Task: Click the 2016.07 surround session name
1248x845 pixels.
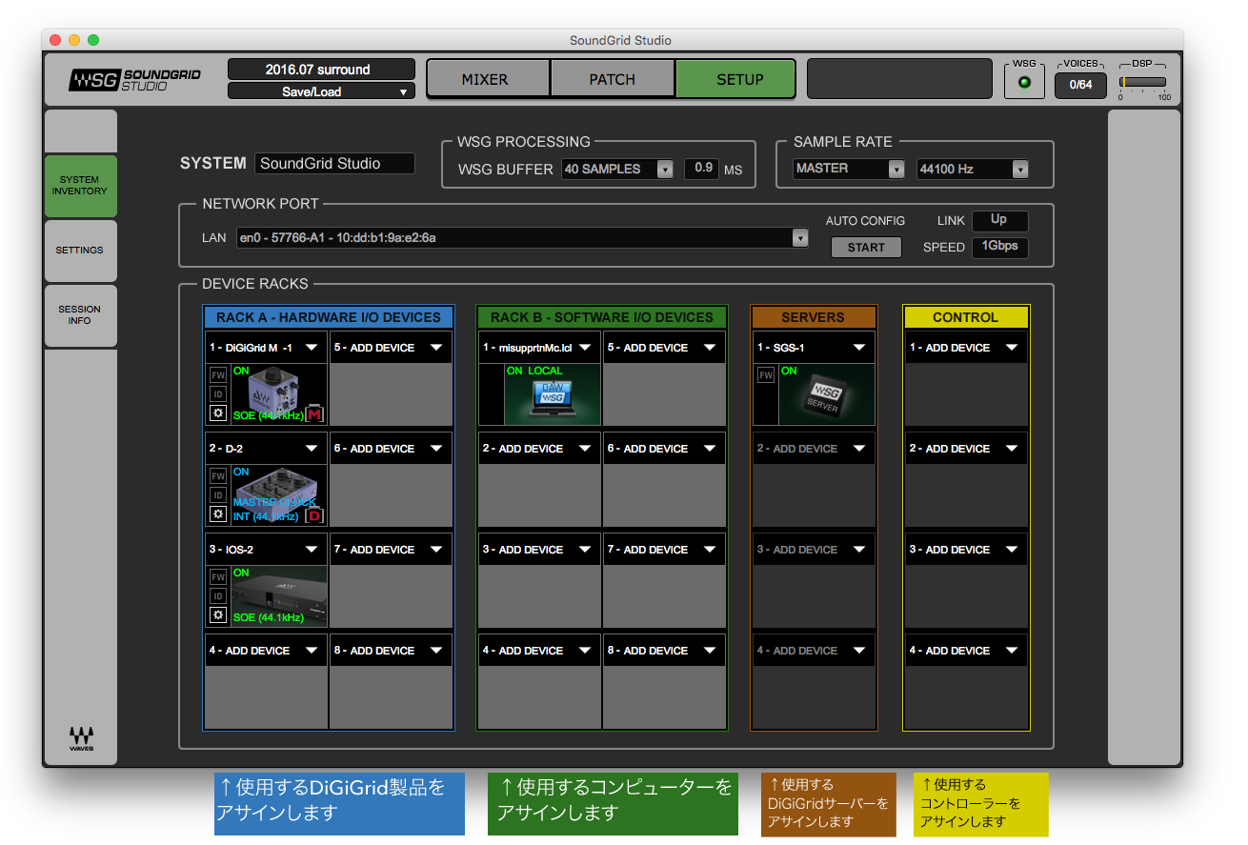Action: [321, 70]
